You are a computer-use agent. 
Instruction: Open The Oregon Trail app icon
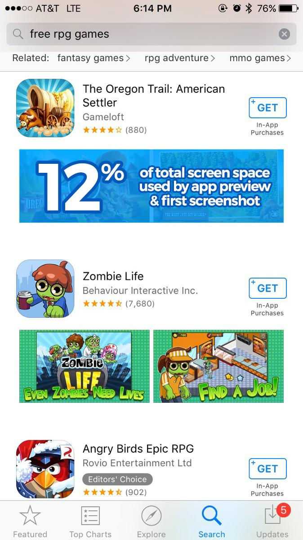pos(45,108)
